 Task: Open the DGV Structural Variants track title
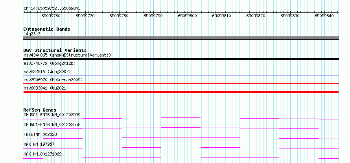(55, 50)
